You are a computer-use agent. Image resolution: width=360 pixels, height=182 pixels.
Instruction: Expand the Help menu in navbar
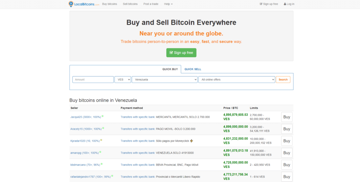[x=168, y=4]
